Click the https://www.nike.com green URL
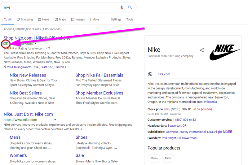This screenshot has height=165, width=248. click(x=20, y=120)
